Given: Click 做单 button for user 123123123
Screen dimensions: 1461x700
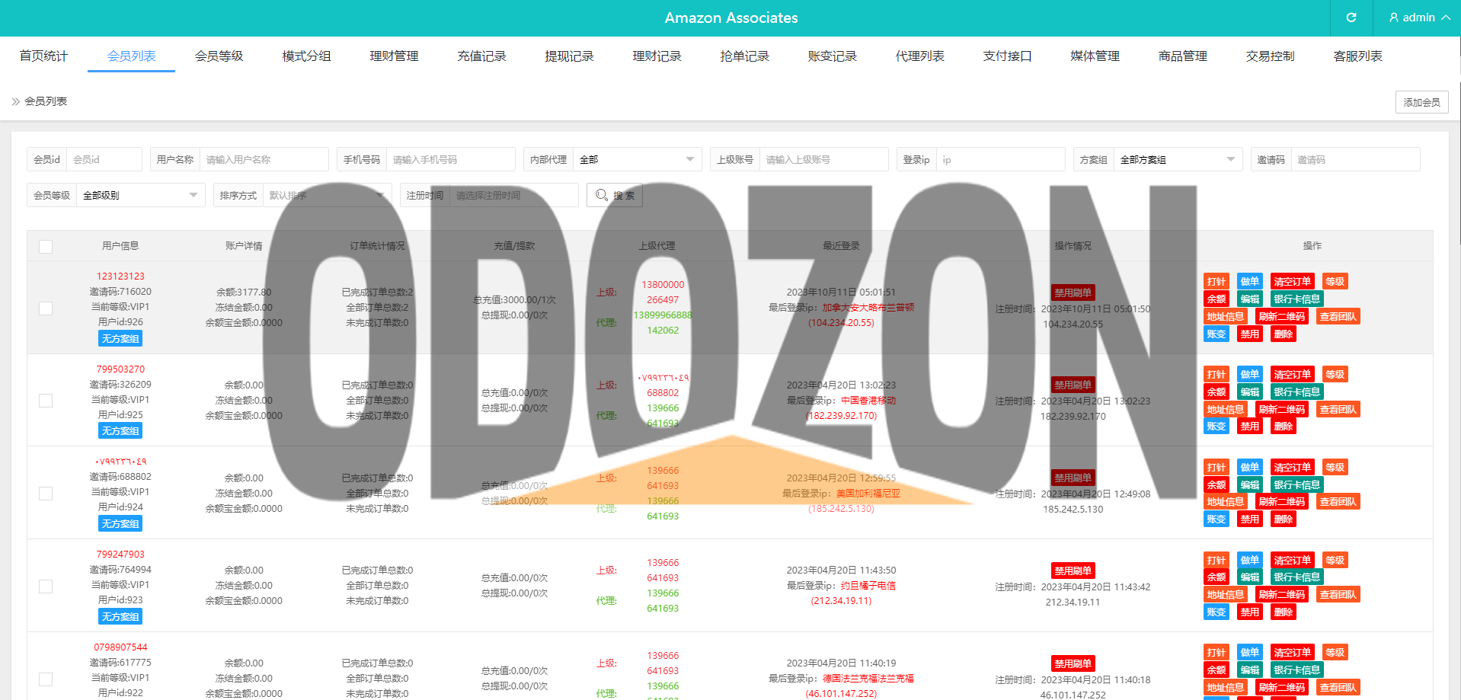Looking at the screenshot, I should pos(1250,281).
